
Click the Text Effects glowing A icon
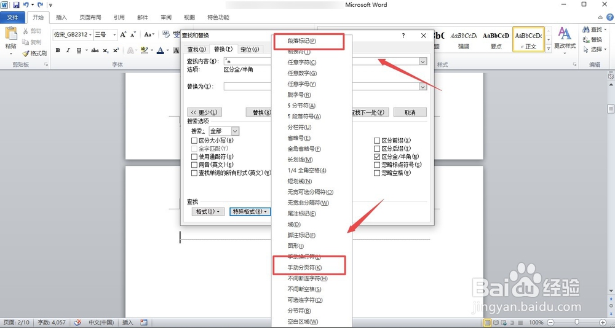[130, 50]
